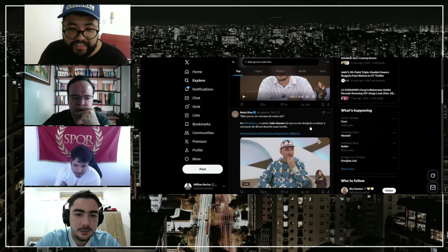Screen dimensions: 448x252
Task: Open Communities in the sidebar
Action: click(x=199, y=133)
